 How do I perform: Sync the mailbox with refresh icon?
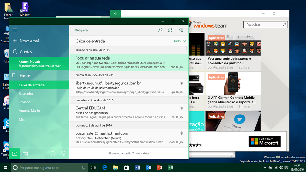click(x=170, y=30)
